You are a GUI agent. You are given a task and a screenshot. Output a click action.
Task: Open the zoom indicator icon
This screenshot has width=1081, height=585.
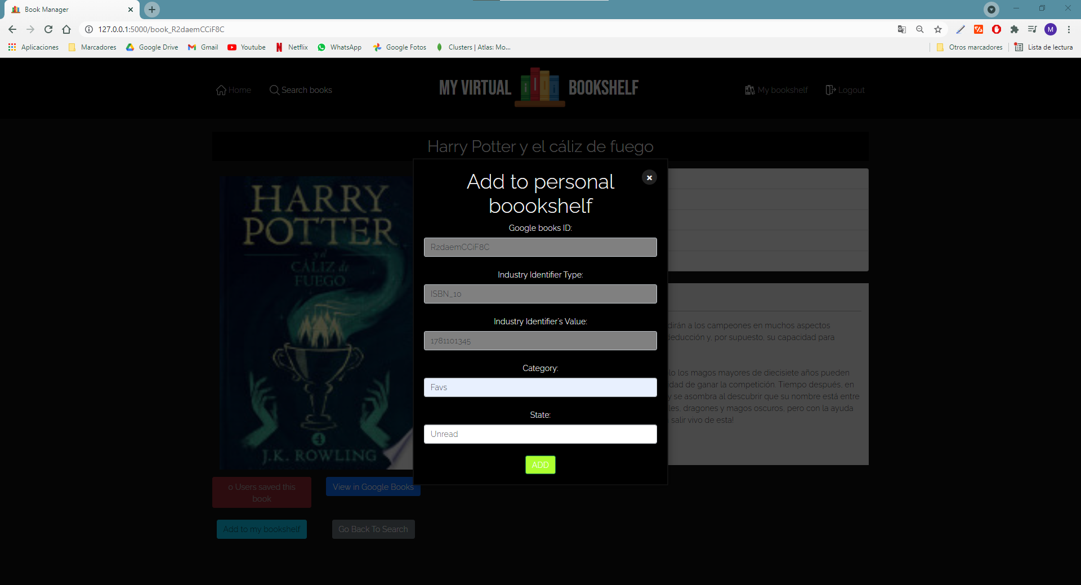pyautogui.click(x=920, y=29)
